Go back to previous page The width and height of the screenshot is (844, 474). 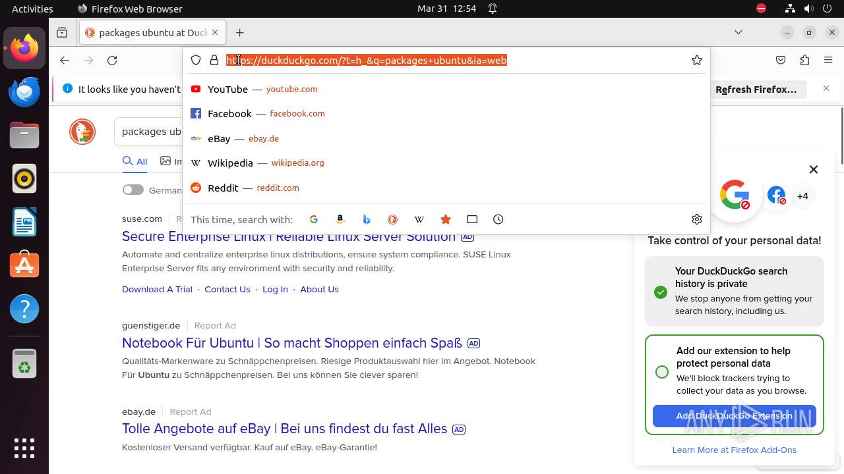pyautogui.click(x=64, y=60)
